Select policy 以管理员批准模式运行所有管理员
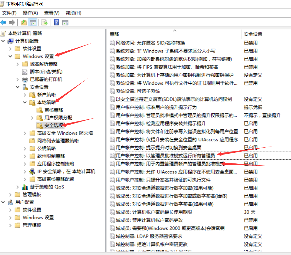291x255 pixels. (x=165, y=156)
